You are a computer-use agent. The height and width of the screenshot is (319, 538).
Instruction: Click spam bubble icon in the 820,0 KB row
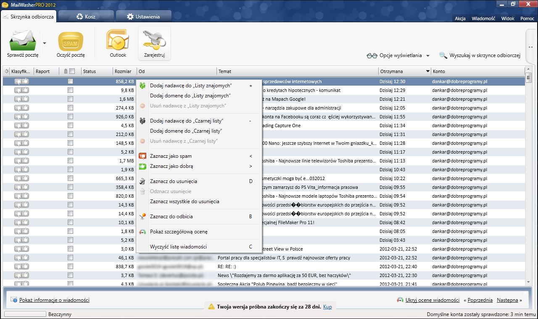[18, 196]
